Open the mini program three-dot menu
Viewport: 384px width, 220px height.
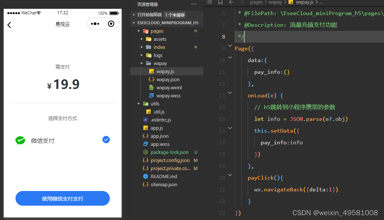[95, 24]
